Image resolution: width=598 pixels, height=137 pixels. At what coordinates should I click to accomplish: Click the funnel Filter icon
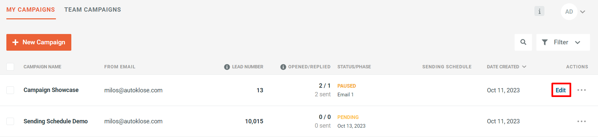pos(545,42)
